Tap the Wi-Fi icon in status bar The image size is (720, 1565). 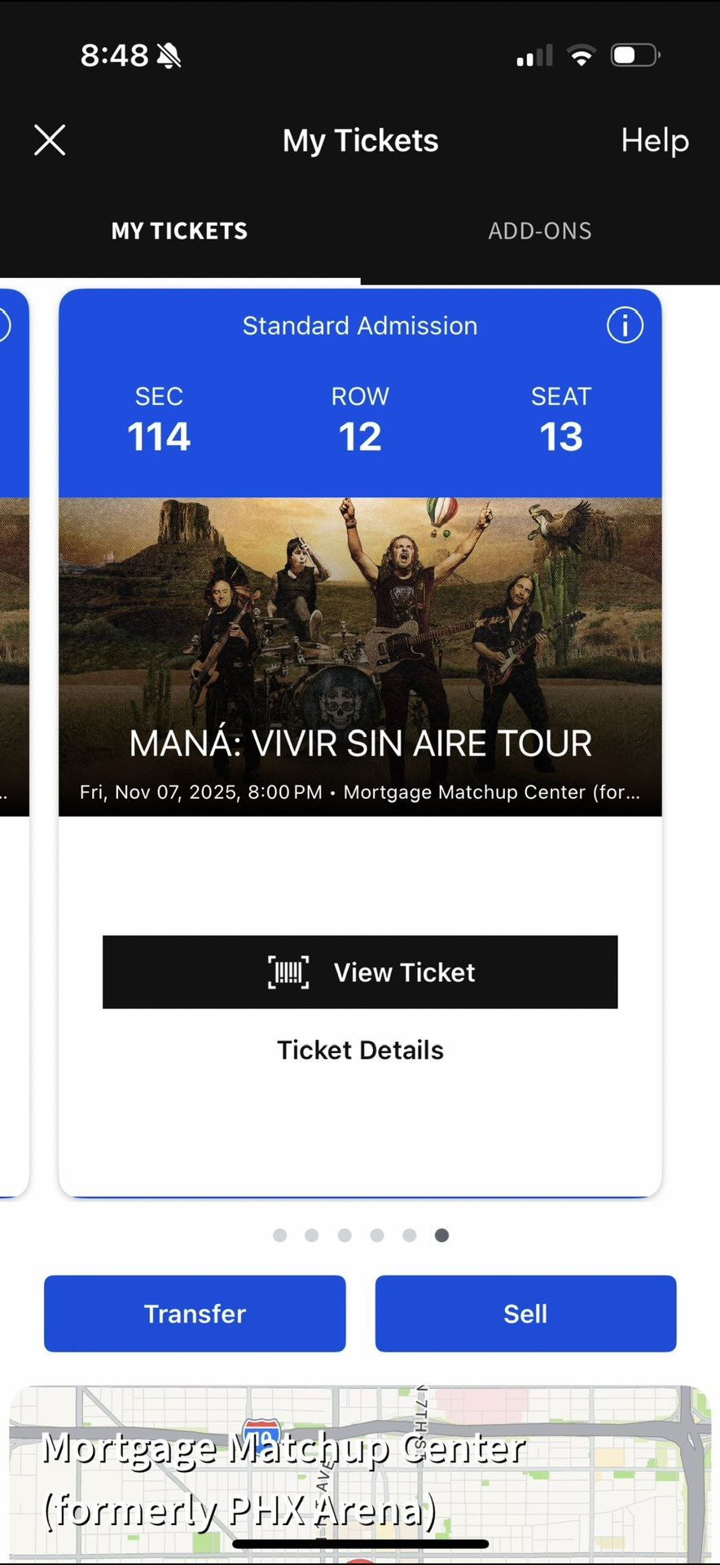[x=582, y=54]
